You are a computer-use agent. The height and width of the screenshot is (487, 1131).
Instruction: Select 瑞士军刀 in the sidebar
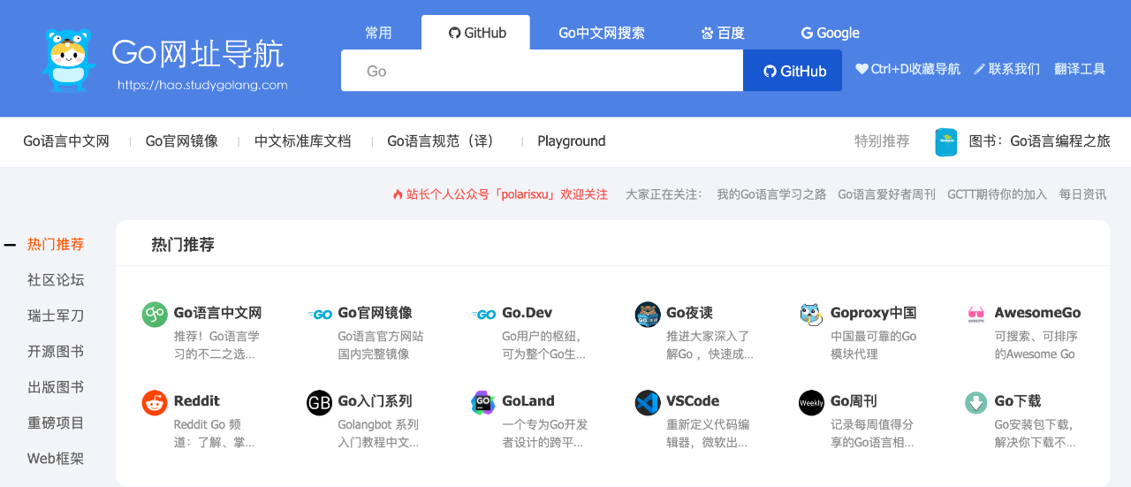coord(56,316)
